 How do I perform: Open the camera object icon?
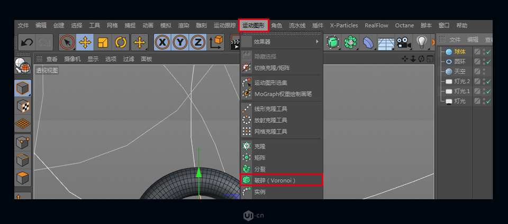pos(403,42)
